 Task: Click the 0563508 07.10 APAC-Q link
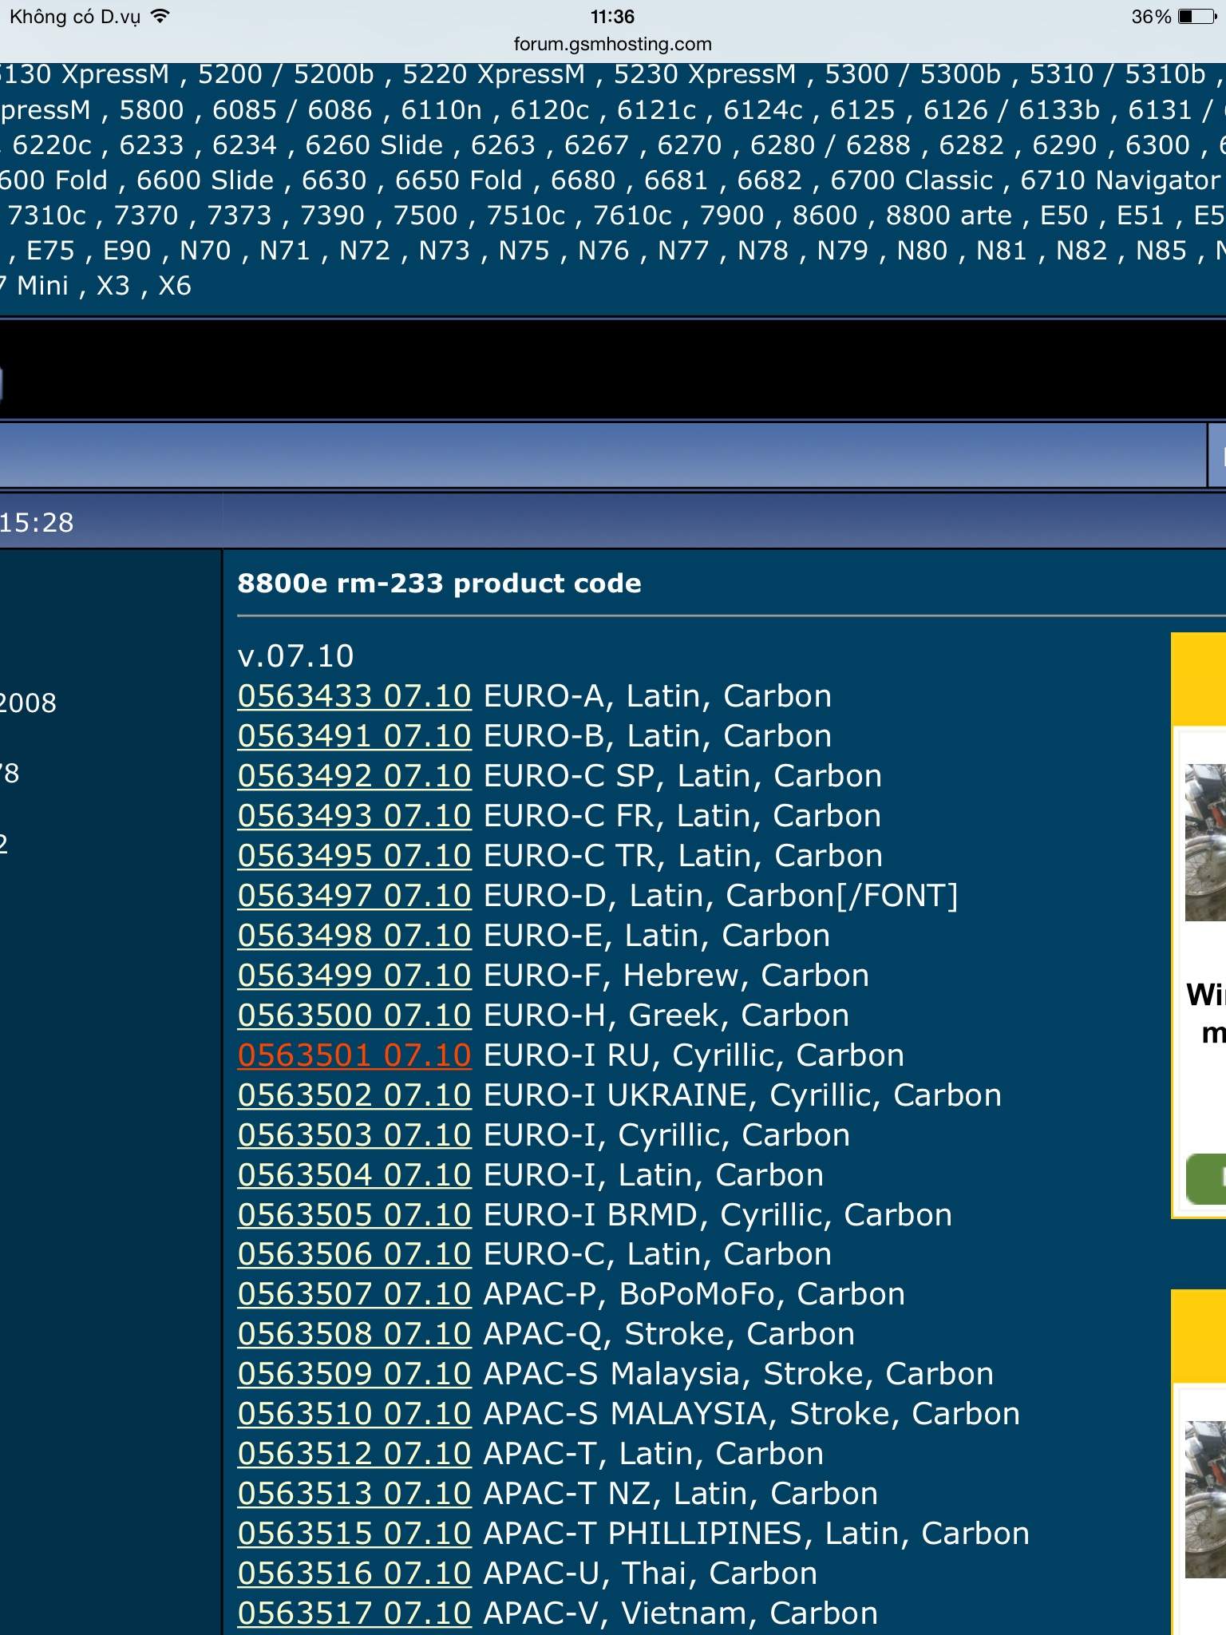pos(354,1334)
